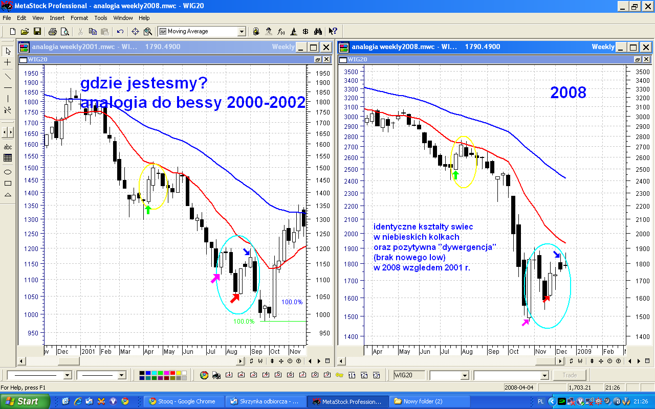Open the first line style dropdown
This screenshot has width=655, height=409.
(67, 375)
